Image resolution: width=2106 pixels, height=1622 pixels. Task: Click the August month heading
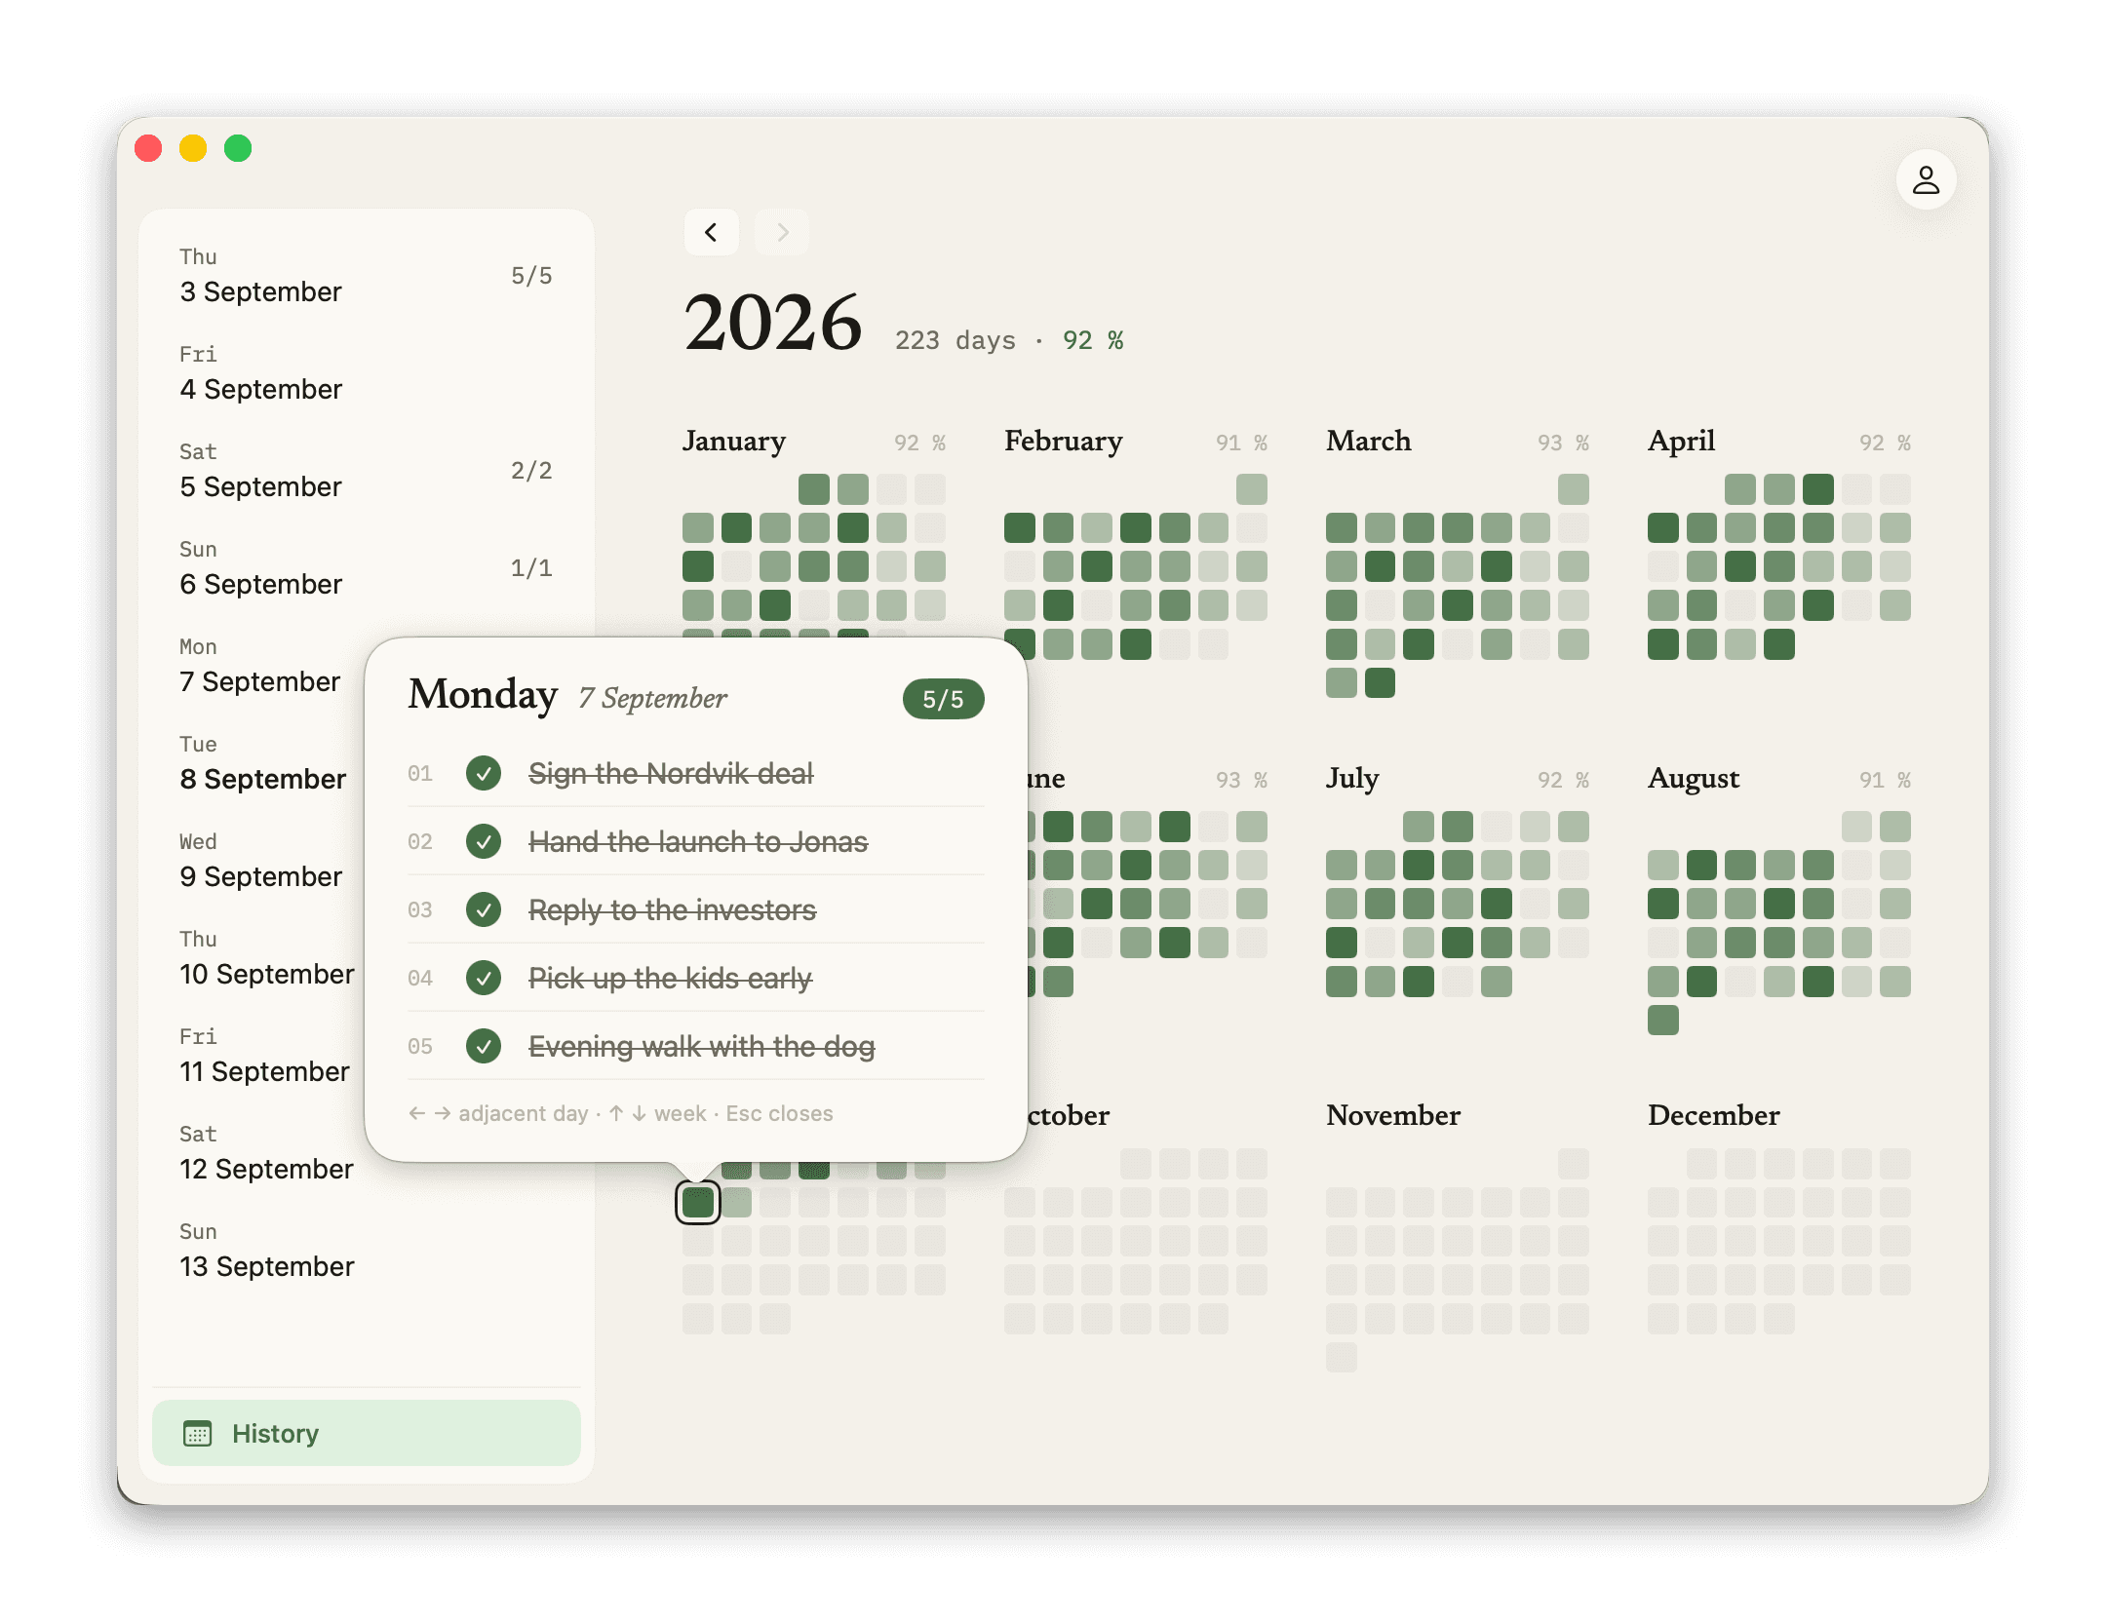[1694, 778]
